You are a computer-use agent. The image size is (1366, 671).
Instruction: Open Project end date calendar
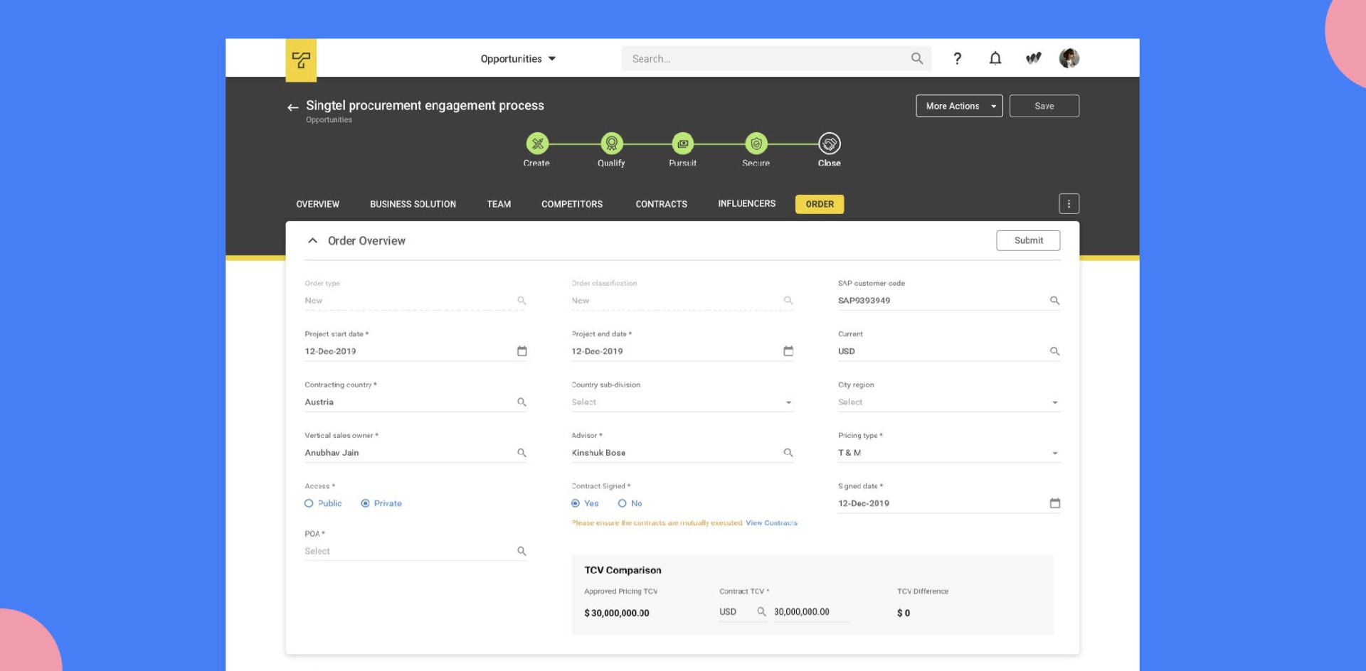click(788, 351)
